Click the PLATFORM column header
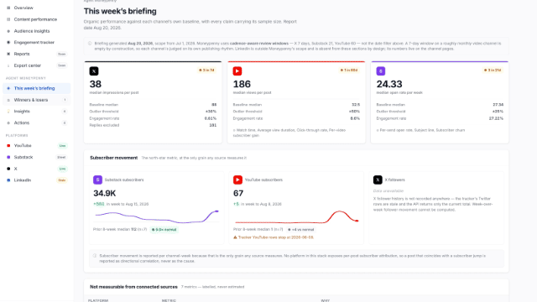Viewport: 537px width, 302px height. pyautogui.click(x=98, y=300)
